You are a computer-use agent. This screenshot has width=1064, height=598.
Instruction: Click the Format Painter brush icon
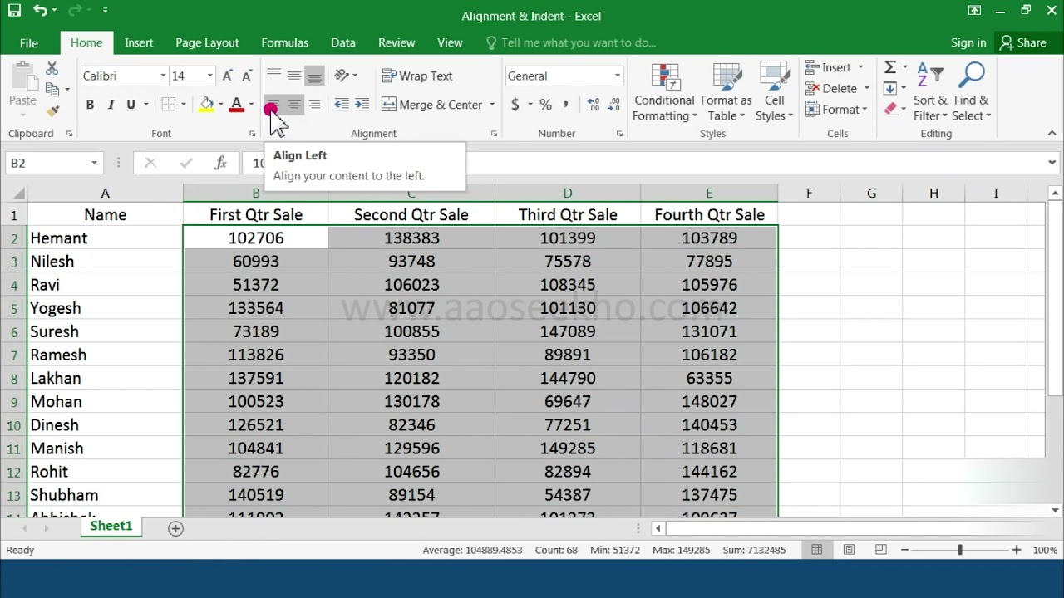[x=52, y=110]
